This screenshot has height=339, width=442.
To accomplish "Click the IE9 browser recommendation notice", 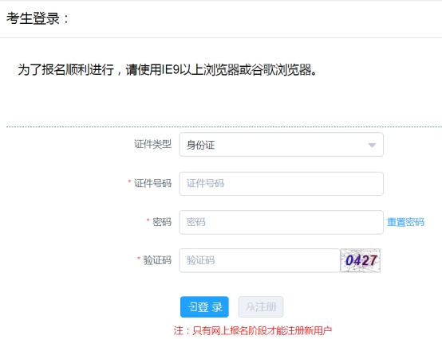I will (x=168, y=69).
